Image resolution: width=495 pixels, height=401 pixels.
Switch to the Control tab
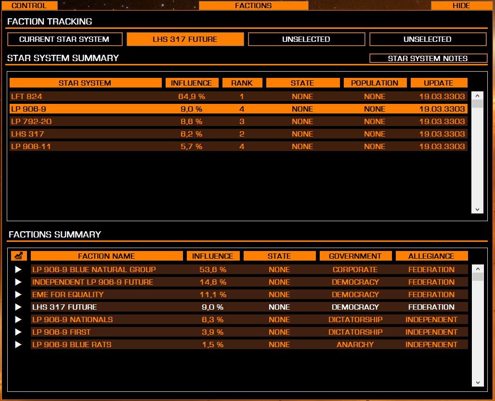29,5
